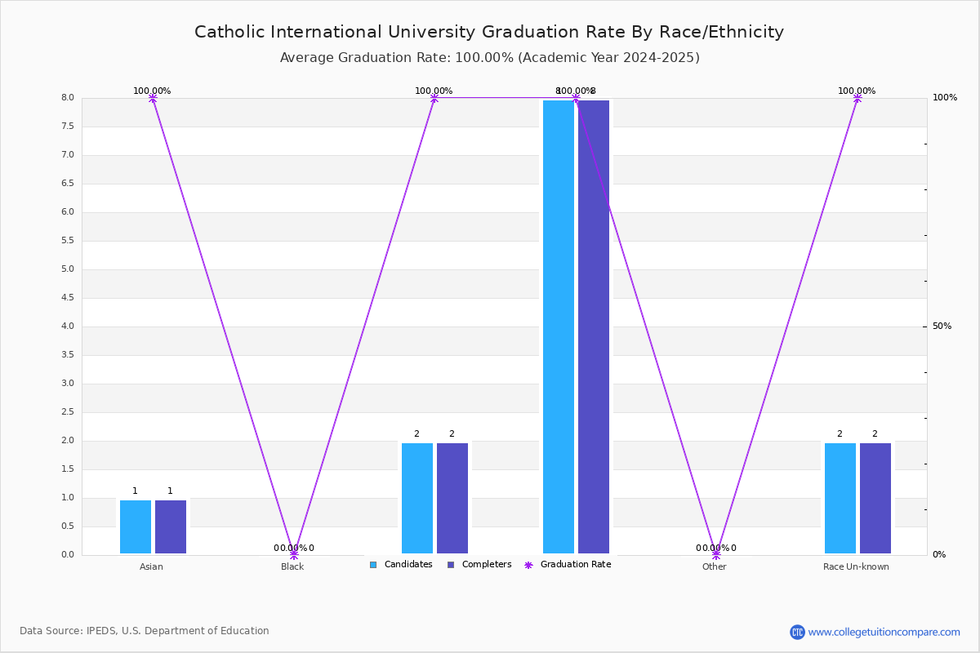The width and height of the screenshot is (980, 653).
Task: Click the Black axis label
Action: coord(292,566)
